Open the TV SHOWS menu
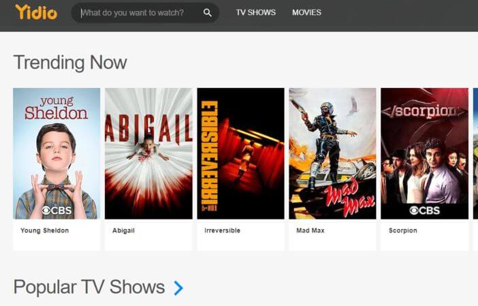 click(255, 12)
